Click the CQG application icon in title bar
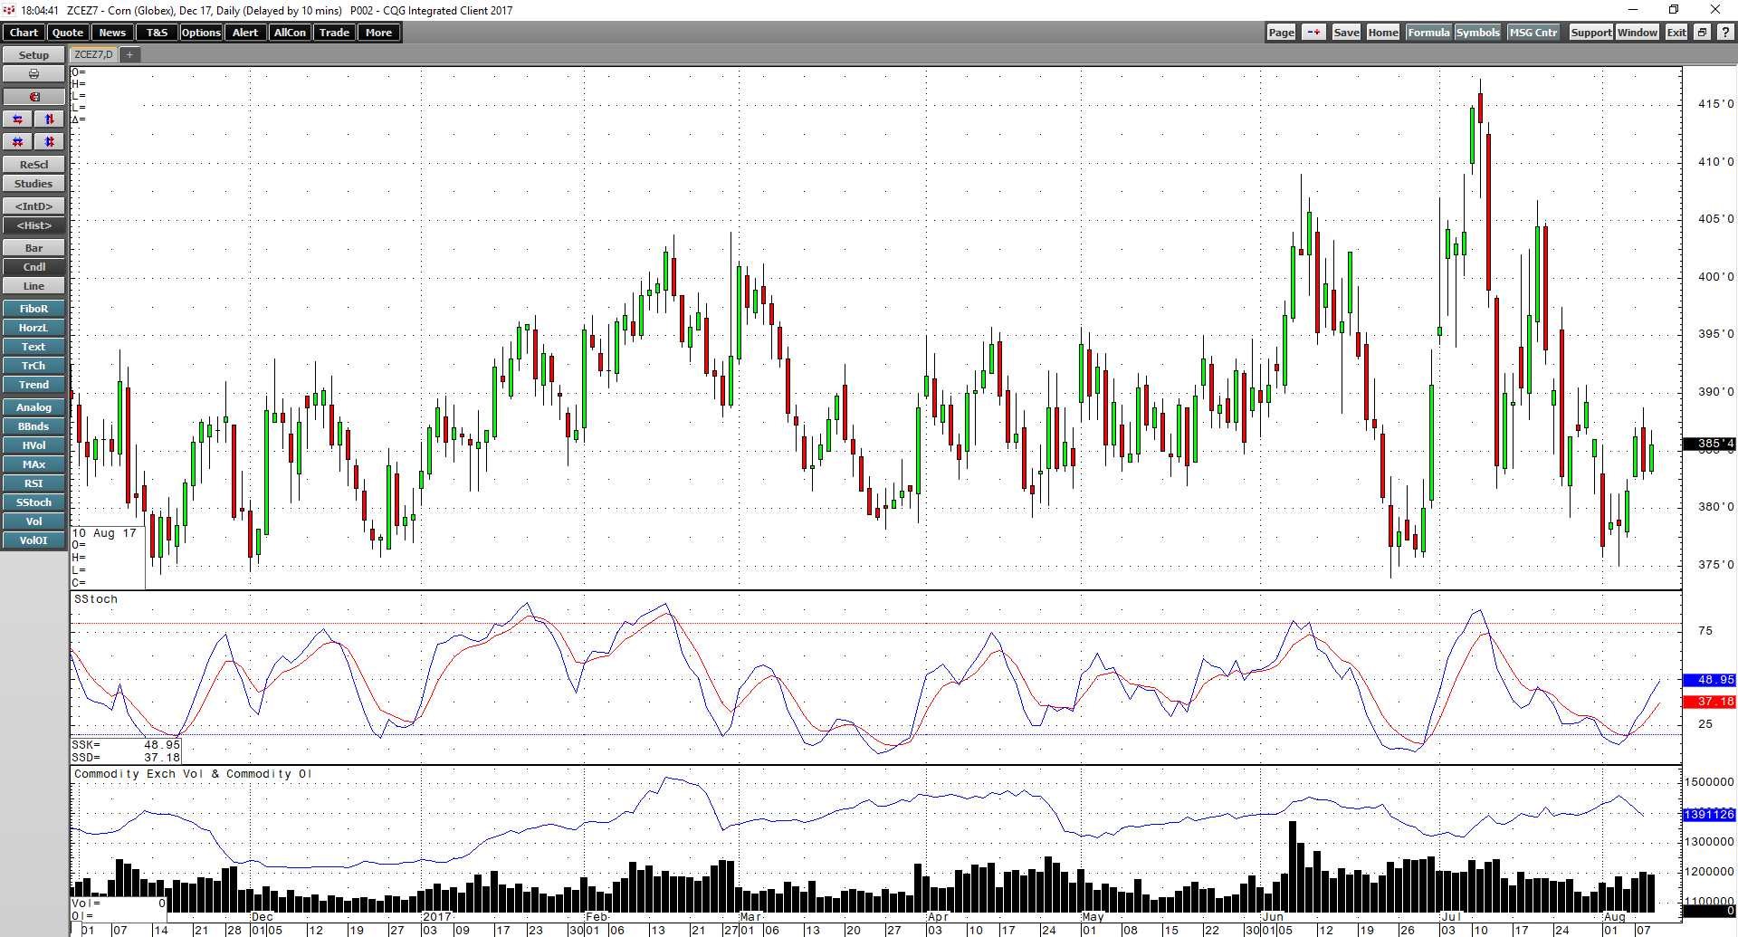 [9, 10]
